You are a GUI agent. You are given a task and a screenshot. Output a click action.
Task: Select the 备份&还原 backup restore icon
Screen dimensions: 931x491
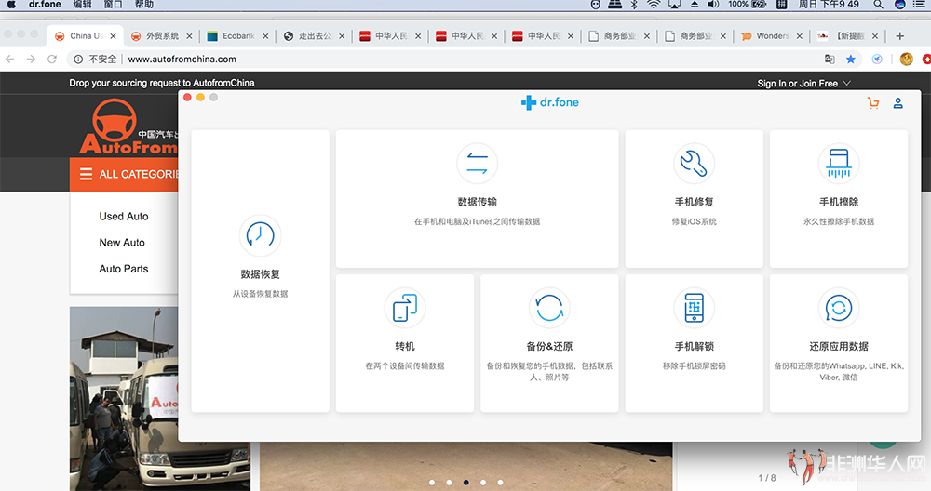point(549,308)
